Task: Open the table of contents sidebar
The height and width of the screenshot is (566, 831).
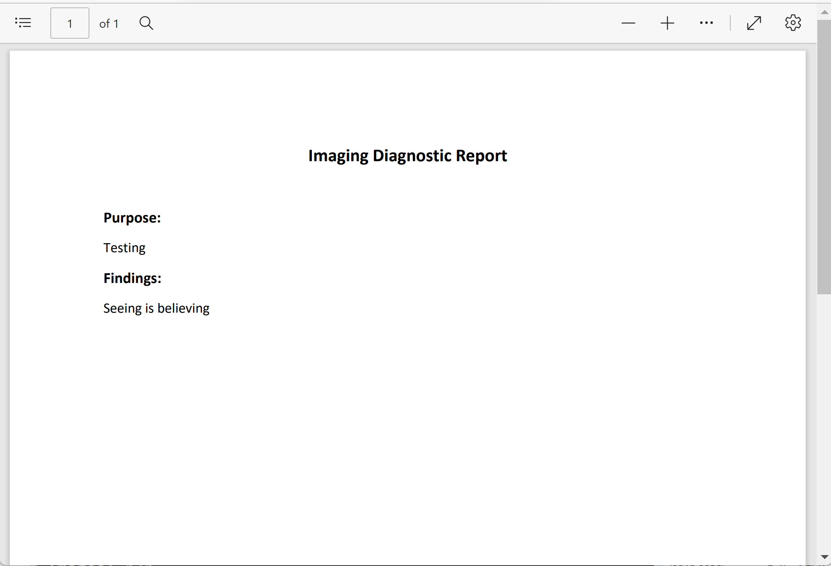Action: coord(23,23)
